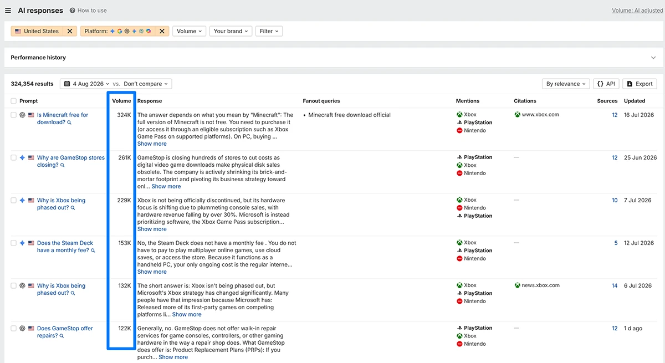The image size is (665, 363).
Task: Check the Steam Deck monthly fee row checkbox
Action: (13, 243)
